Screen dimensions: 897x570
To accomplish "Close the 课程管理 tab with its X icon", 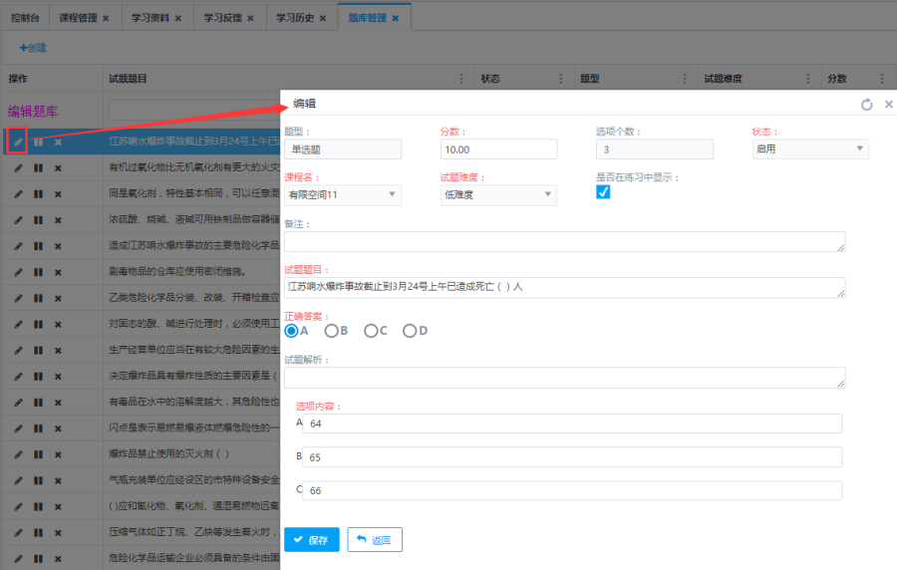I will pos(106,18).
